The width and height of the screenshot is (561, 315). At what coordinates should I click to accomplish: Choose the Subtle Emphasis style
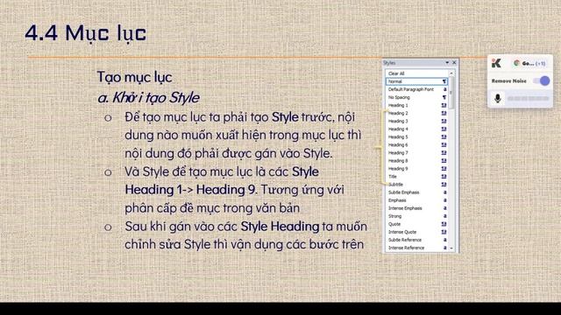(x=417, y=192)
